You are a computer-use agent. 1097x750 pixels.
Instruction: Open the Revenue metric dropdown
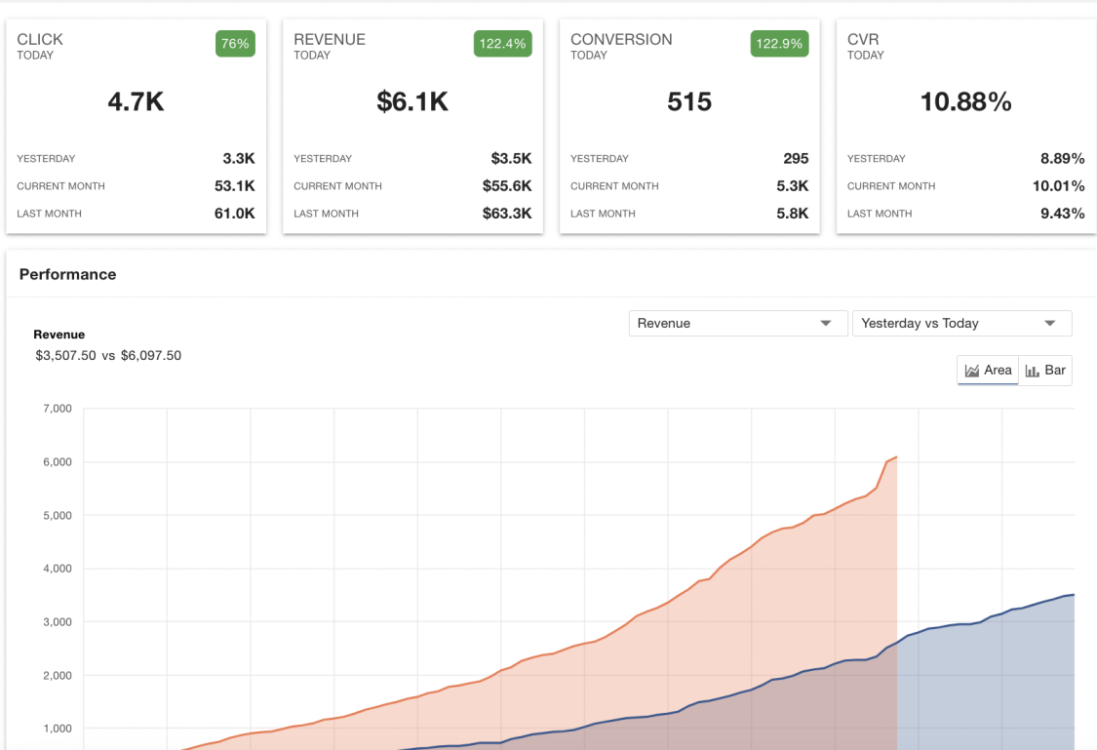click(738, 323)
